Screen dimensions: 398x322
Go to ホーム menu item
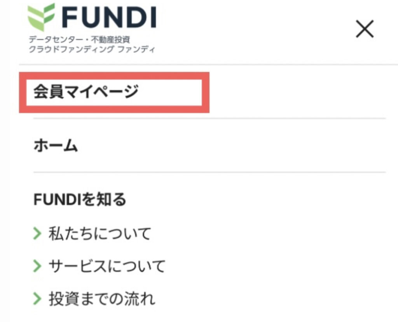point(56,145)
